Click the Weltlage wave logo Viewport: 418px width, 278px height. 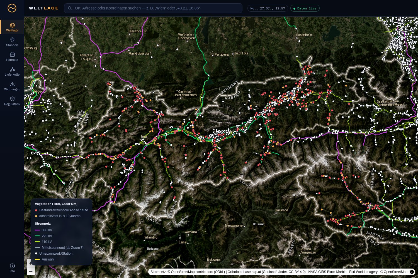point(12,8)
